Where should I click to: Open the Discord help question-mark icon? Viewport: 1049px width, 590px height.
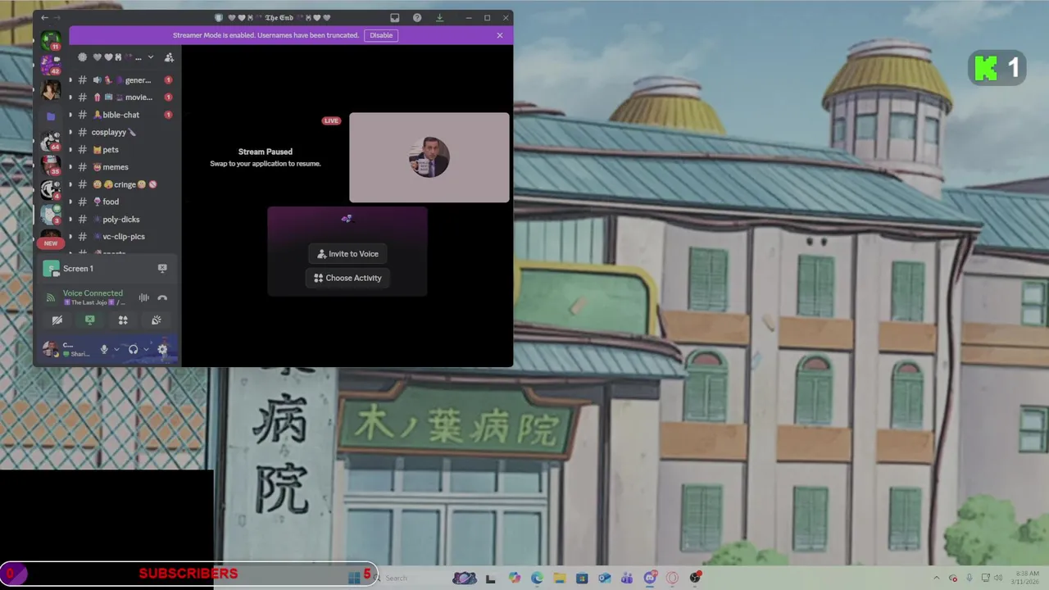(x=417, y=18)
